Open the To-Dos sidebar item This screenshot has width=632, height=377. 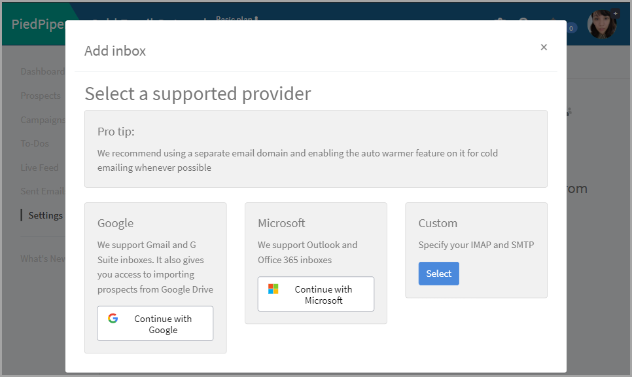point(35,143)
